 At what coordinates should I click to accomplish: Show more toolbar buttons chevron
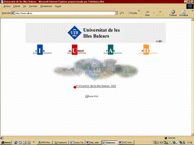click(193, 11)
